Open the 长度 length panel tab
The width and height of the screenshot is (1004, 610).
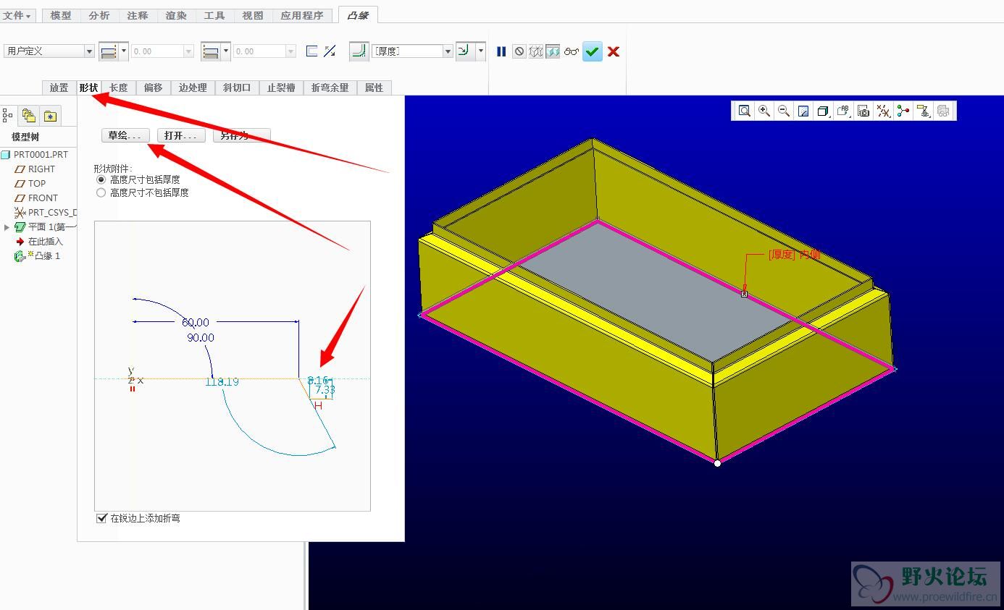point(119,88)
